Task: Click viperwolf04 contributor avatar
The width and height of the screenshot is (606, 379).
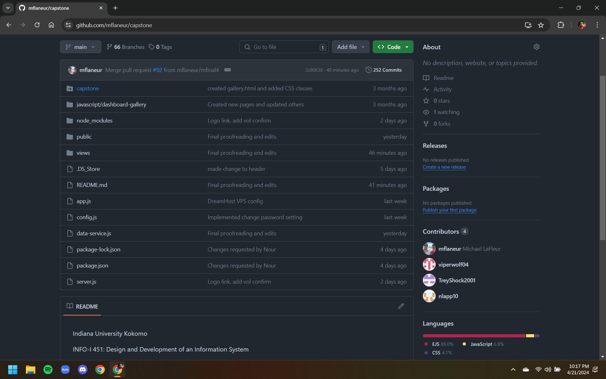Action: coord(429,264)
